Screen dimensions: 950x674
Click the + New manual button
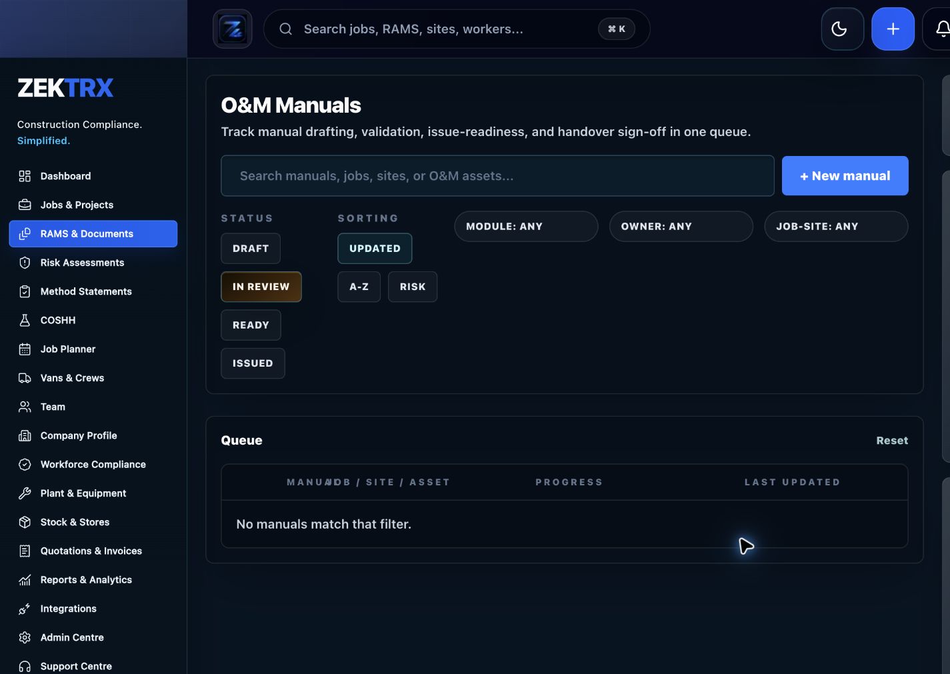tap(845, 176)
